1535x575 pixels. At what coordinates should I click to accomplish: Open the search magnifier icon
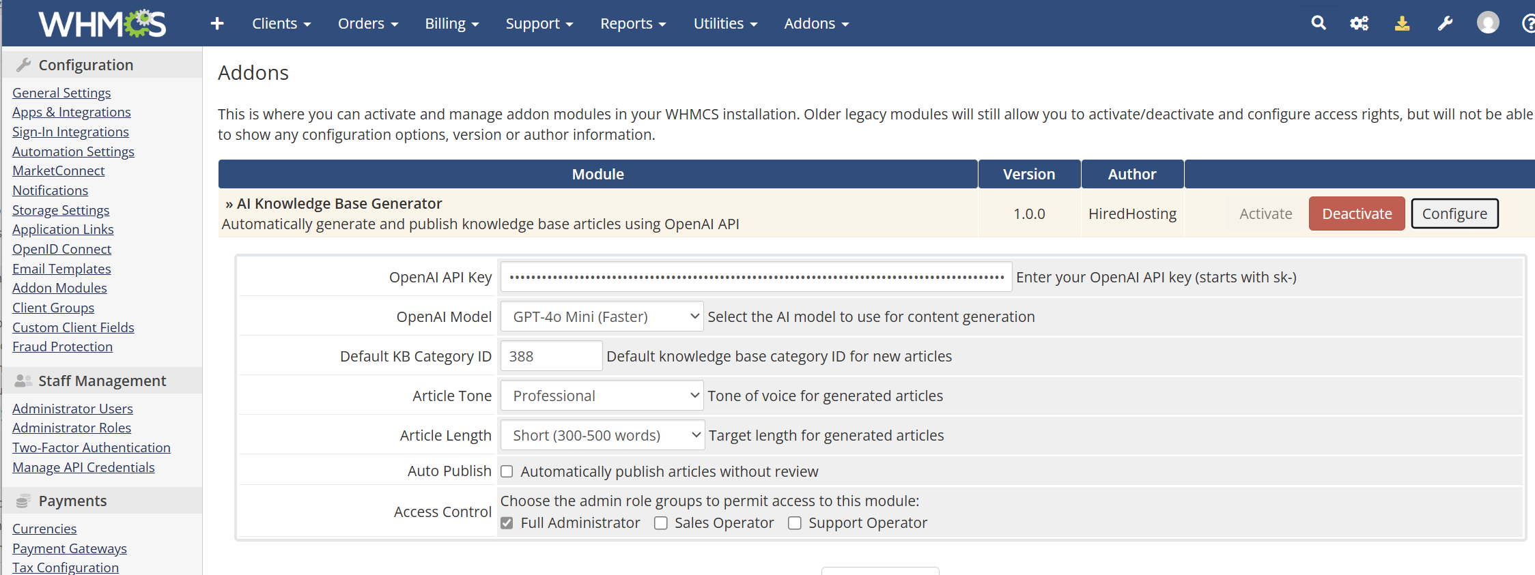pos(1318,23)
